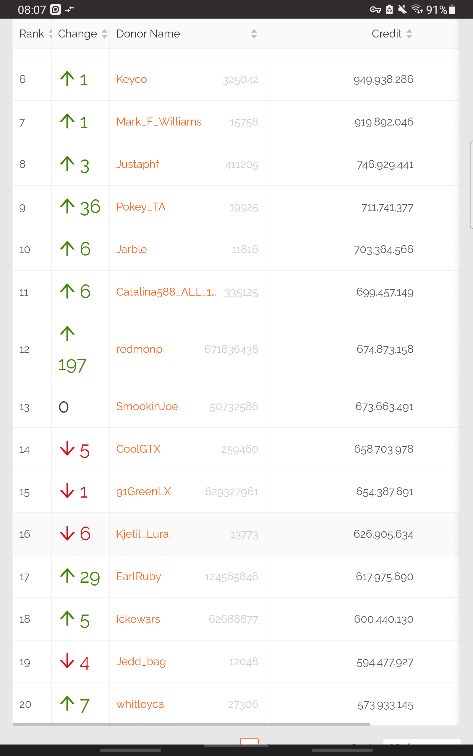Tap the red down arrow for CoolGTX
Screen dimensions: 473x756
click(67, 449)
